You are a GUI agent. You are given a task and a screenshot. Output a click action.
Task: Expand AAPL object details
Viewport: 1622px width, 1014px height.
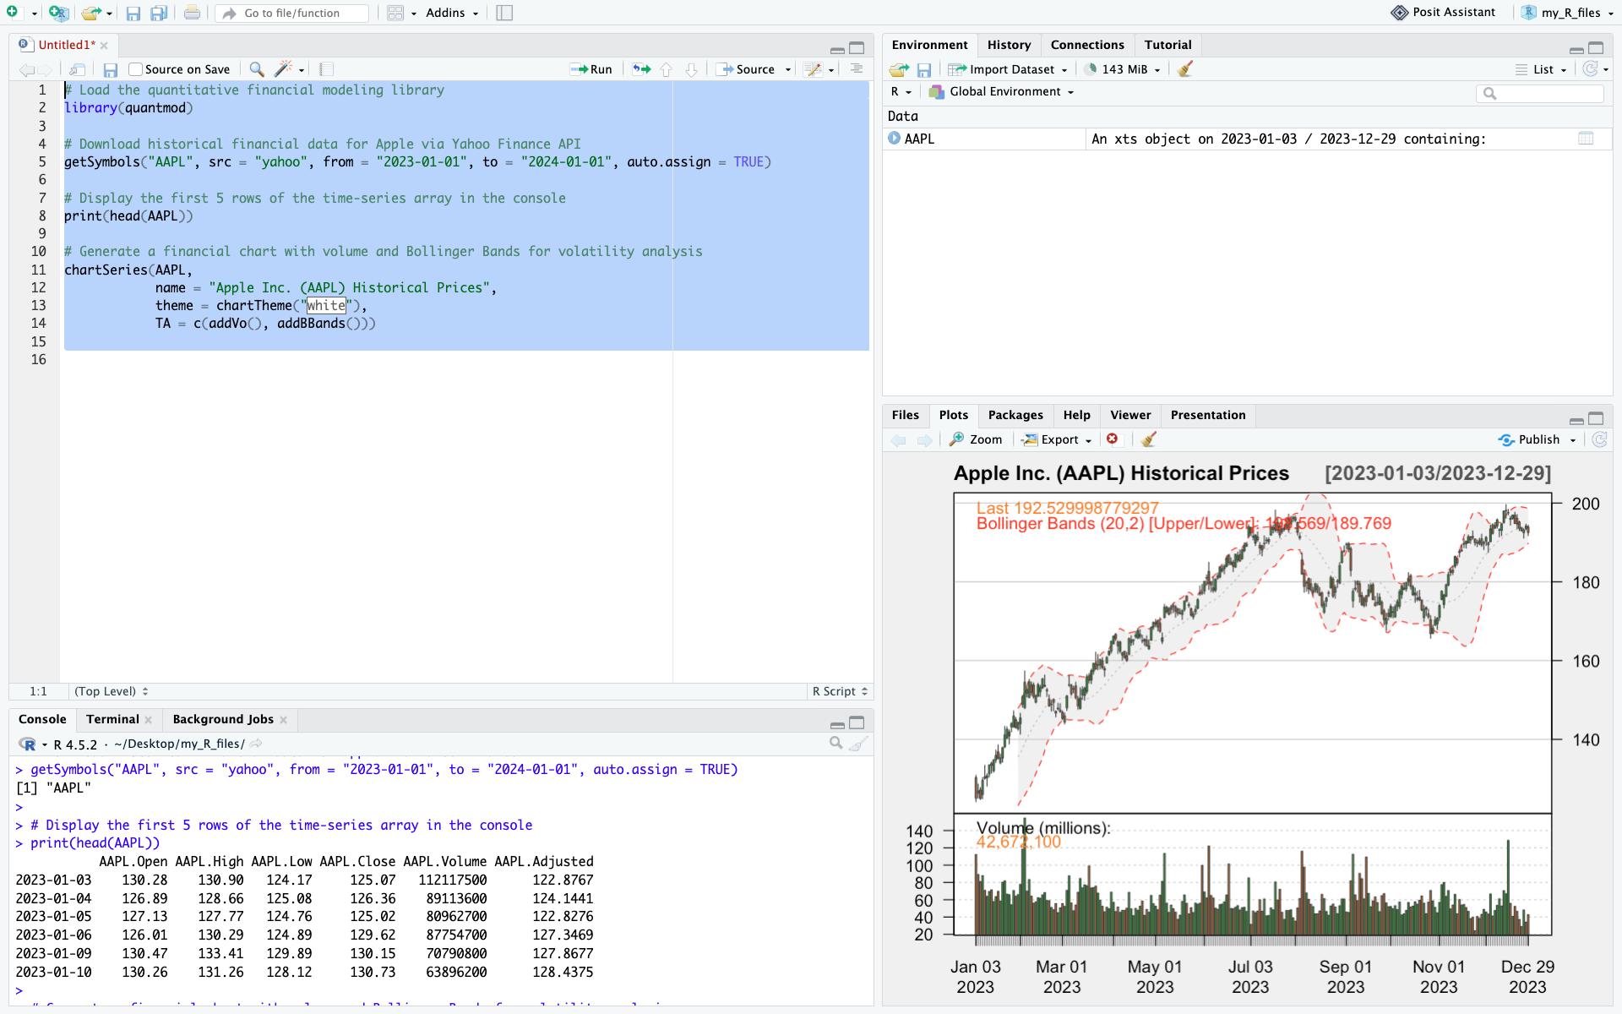(x=895, y=139)
